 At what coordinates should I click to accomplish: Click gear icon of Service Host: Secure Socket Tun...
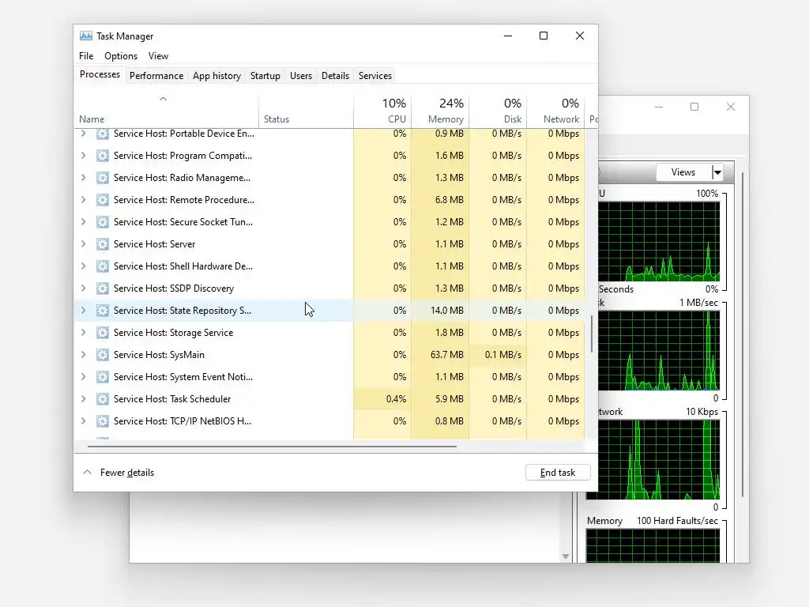point(102,222)
